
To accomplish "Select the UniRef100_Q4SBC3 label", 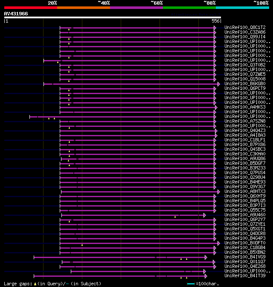I will tap(245, 149).
